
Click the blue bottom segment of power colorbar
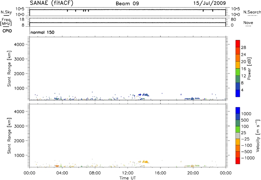(x=238, y=93)
